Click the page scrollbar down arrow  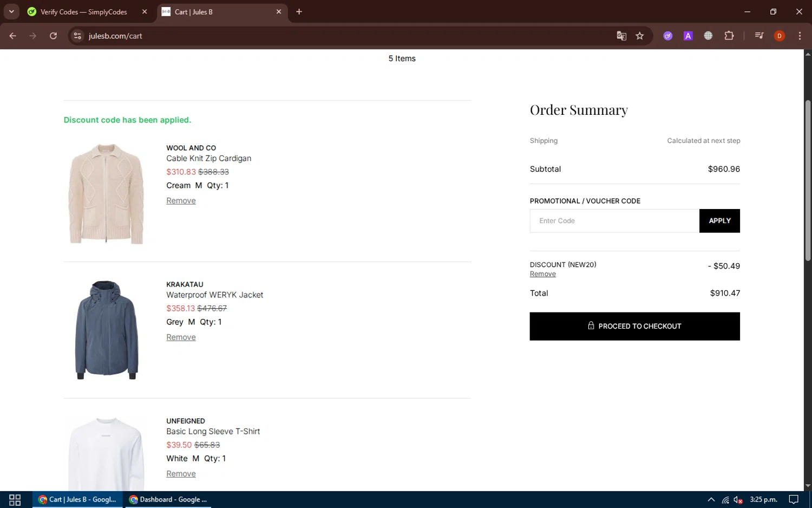(x=808, y=486)
